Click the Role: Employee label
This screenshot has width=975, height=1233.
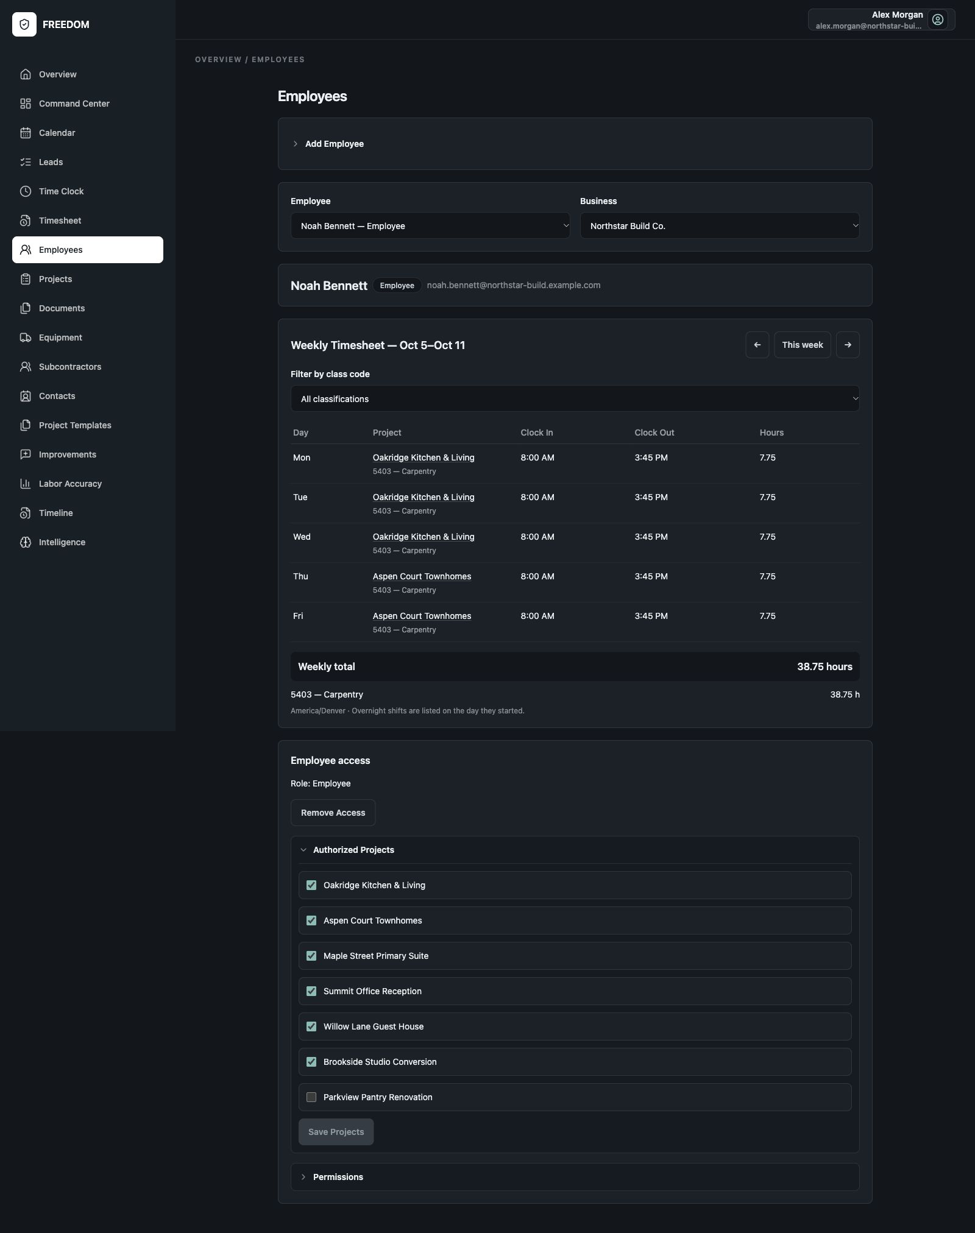pyautogui.click(x=321, y=783)
